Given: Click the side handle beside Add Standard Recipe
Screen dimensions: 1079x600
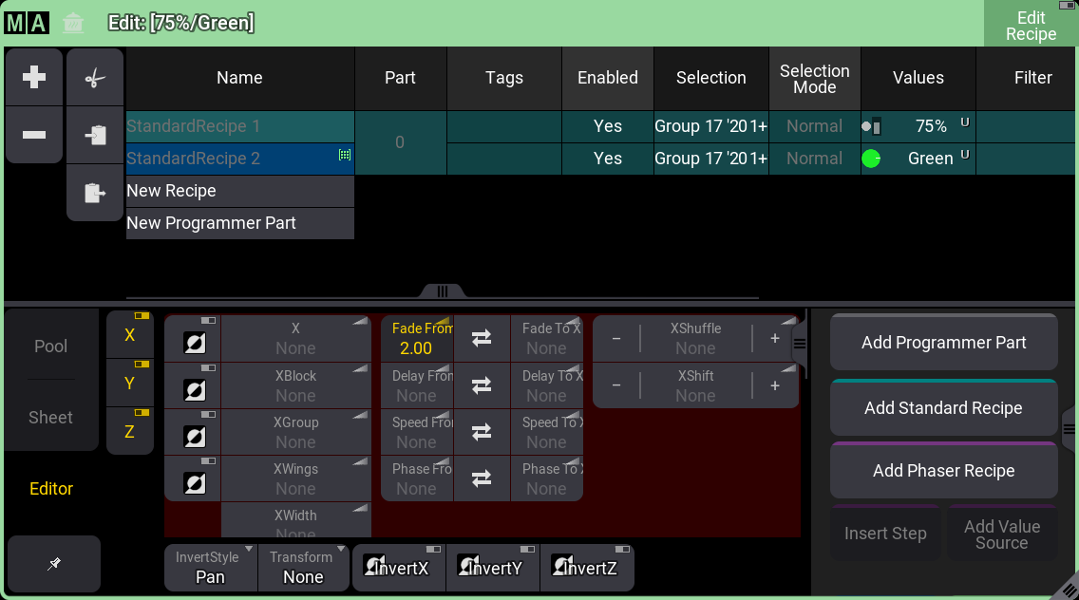Looking at the screenshot, I should click(1069, 429).
